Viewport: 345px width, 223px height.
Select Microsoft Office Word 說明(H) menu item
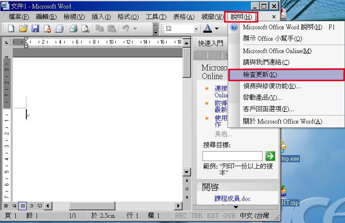pos(286,27)
